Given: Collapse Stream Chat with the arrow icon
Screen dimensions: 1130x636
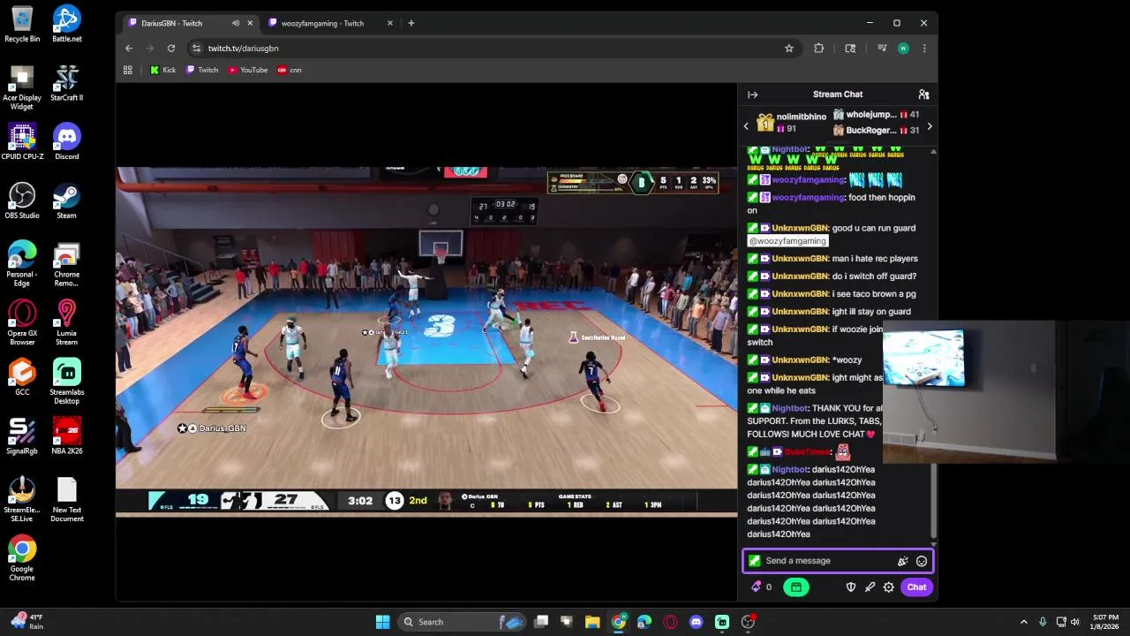Looking at the screenshot, I should (752, 95).
